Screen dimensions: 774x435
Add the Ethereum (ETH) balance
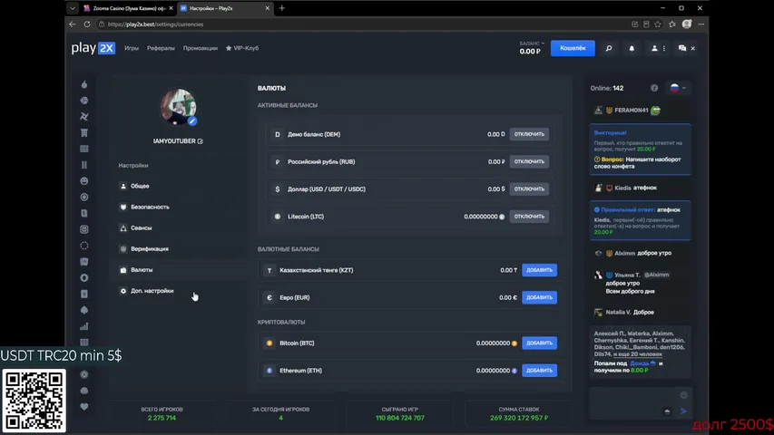tap(540, 371)
